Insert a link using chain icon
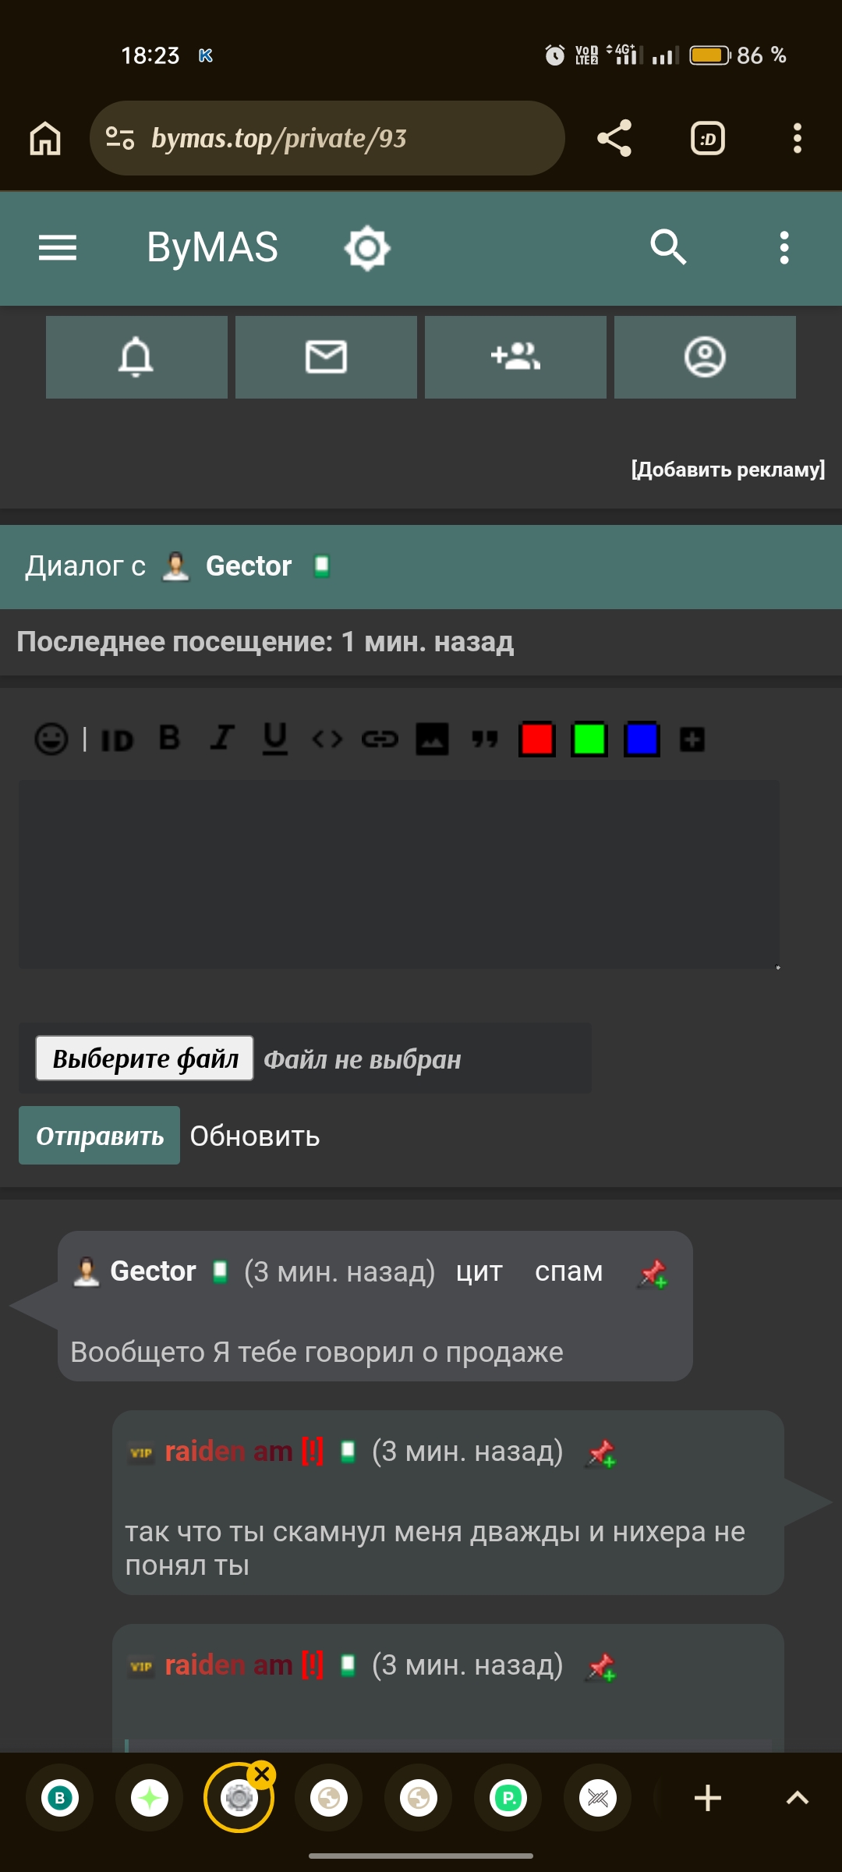This screenshot has height=1872, width=842. coord(380,739)
